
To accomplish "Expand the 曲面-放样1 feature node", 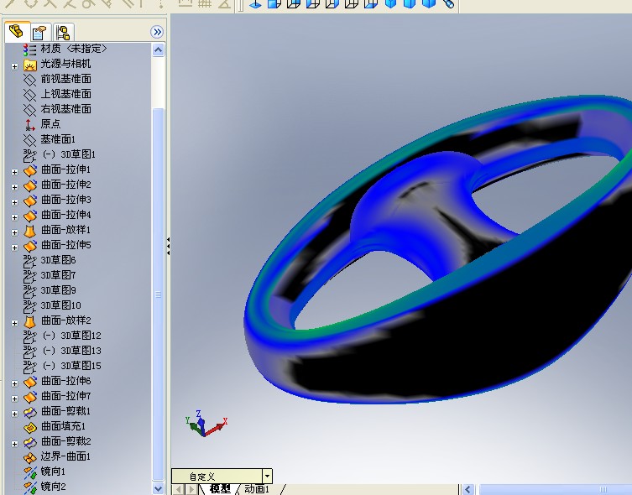I will tap(14, 232).
